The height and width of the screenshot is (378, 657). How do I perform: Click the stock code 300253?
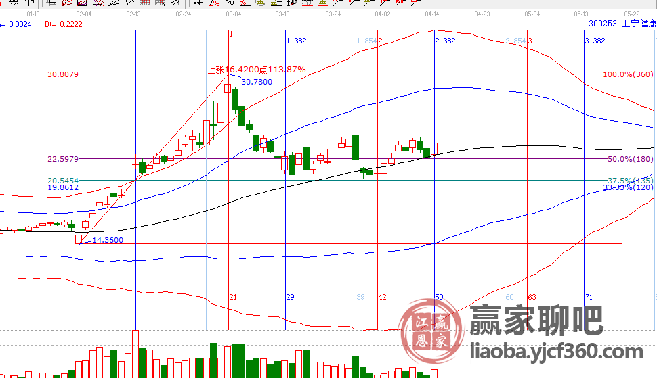(603, 24)
